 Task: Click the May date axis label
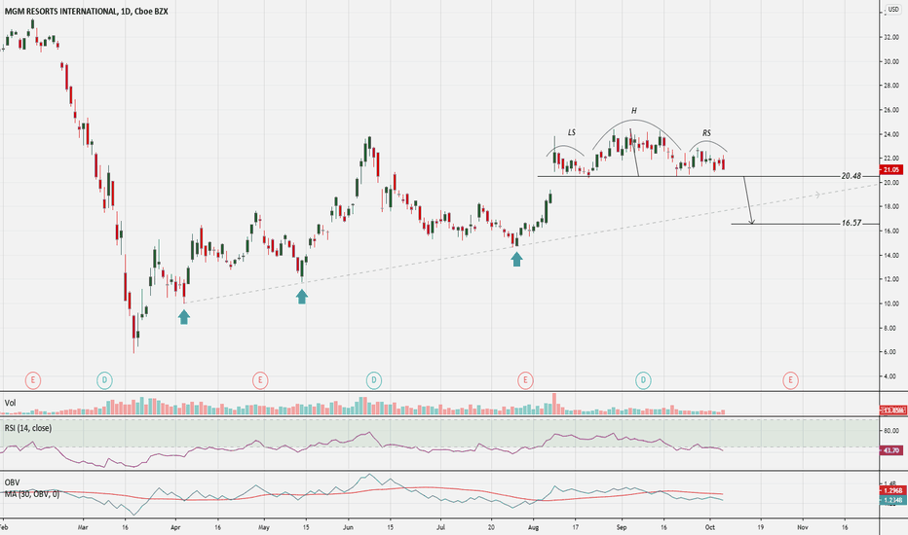264,527
